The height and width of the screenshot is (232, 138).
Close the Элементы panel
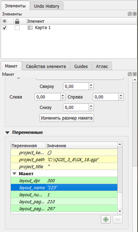134,14
